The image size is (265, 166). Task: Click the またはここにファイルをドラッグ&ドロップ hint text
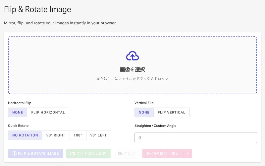132,78
